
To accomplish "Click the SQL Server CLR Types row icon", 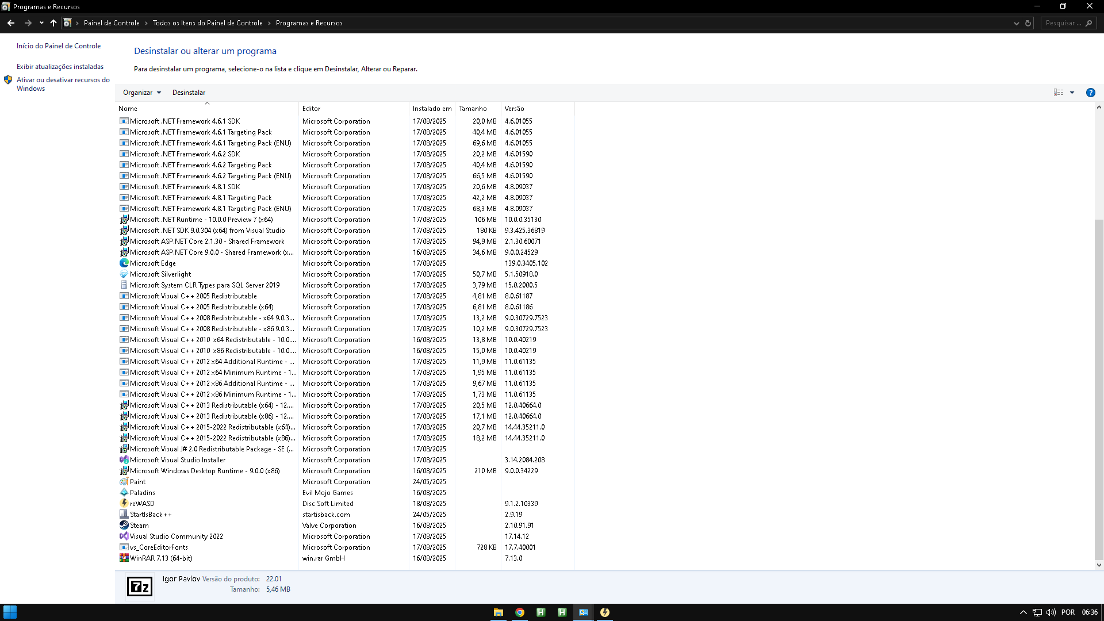I will pos(124,285).
